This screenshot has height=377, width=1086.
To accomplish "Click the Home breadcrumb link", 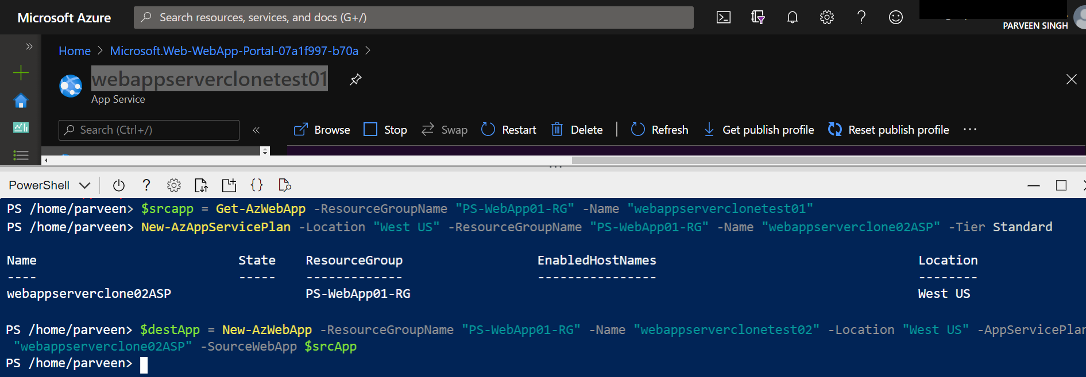I will tap(75, 51).
